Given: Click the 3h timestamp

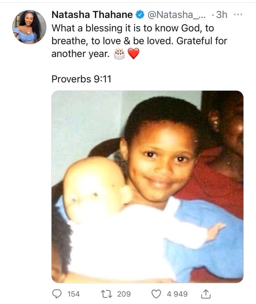Looking at the screenshot, I should 222,15.
